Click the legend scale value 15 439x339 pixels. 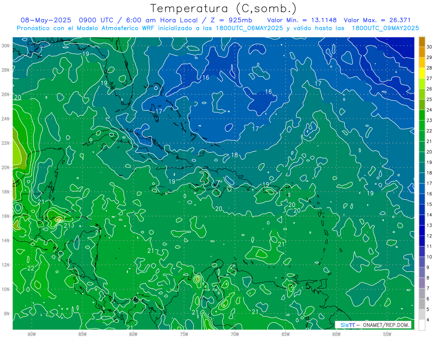[x=429, y=204]
